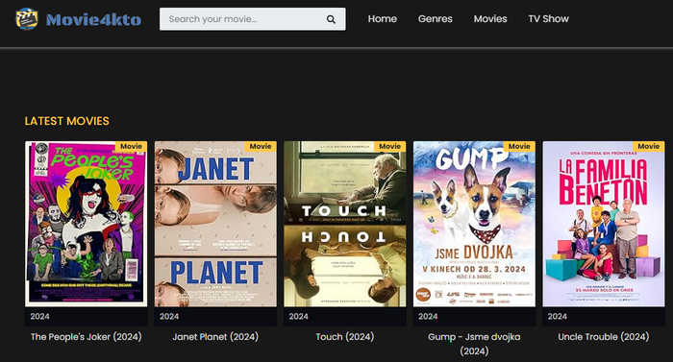Click The People's Joker (2024) title link
Viewport: 673px width, 362px height.
tap(87, 337)
